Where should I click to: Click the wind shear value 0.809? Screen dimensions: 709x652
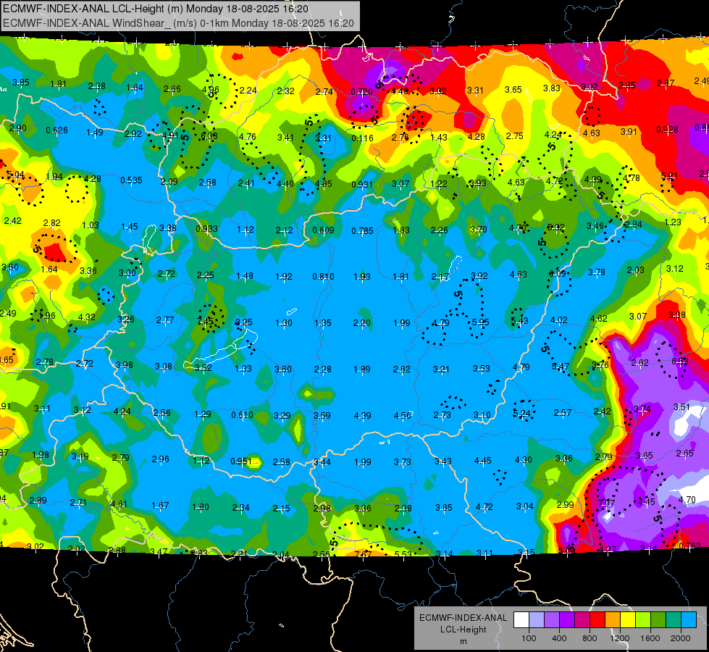point(323,230)
